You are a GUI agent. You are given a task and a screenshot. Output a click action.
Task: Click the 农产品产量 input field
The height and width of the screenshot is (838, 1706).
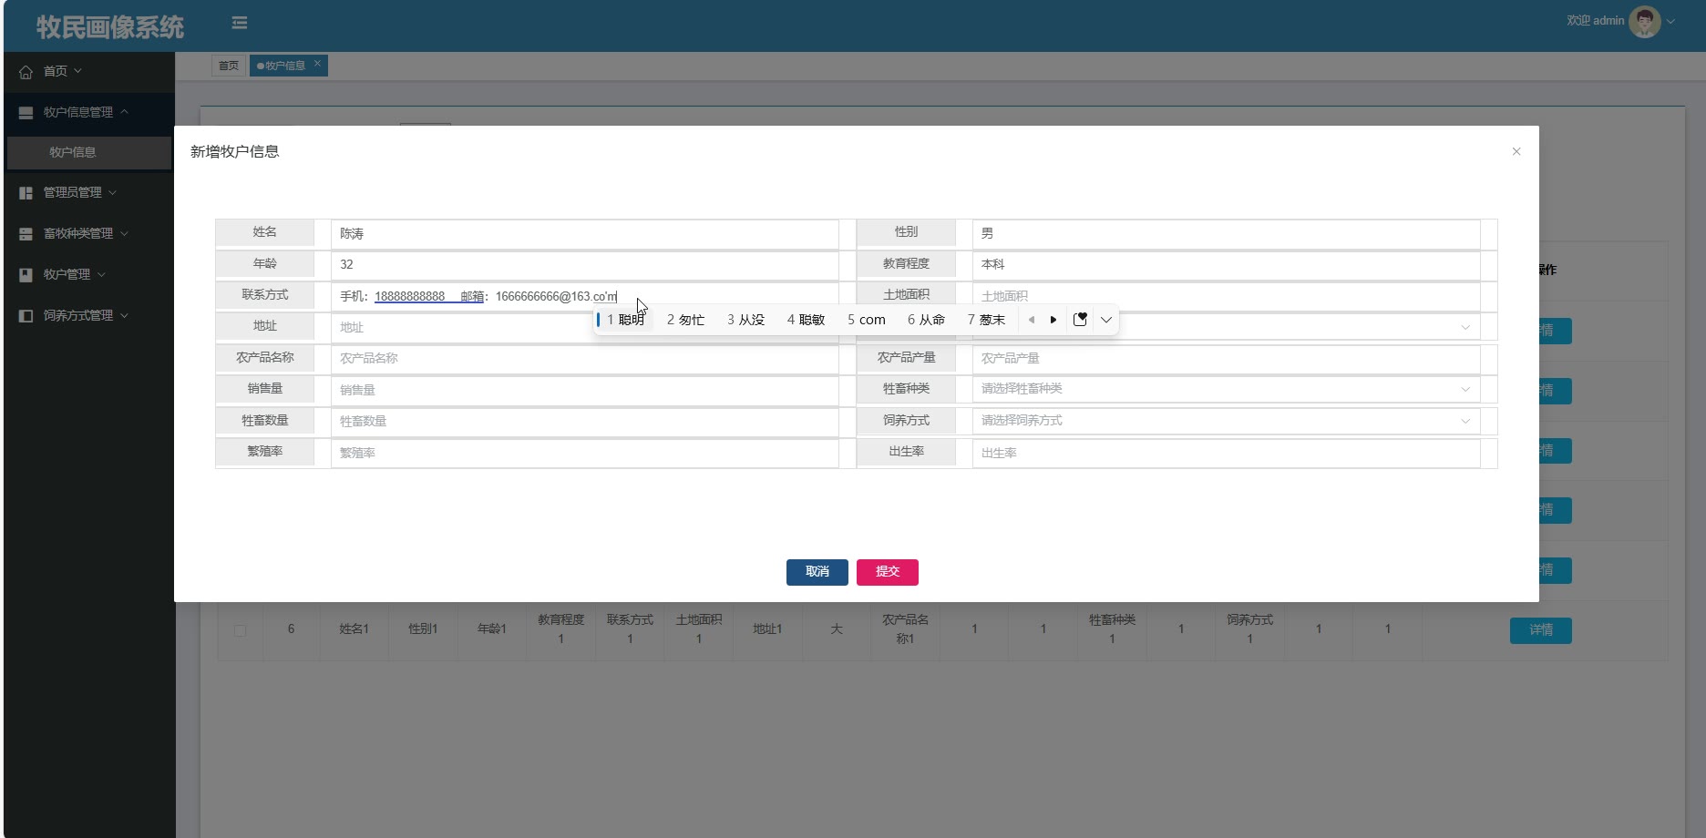1226,359
